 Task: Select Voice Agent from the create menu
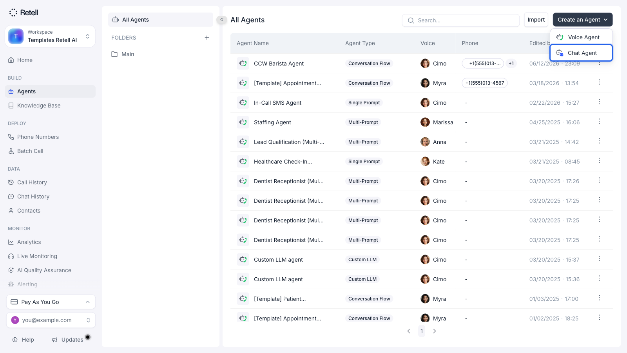[x=581, y=37]
